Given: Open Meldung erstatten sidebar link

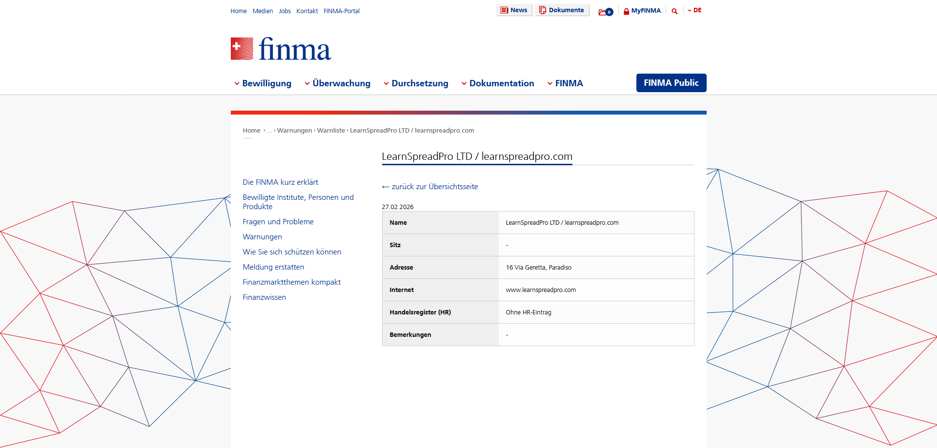Looking at the screenshot, I should (273, 267).
